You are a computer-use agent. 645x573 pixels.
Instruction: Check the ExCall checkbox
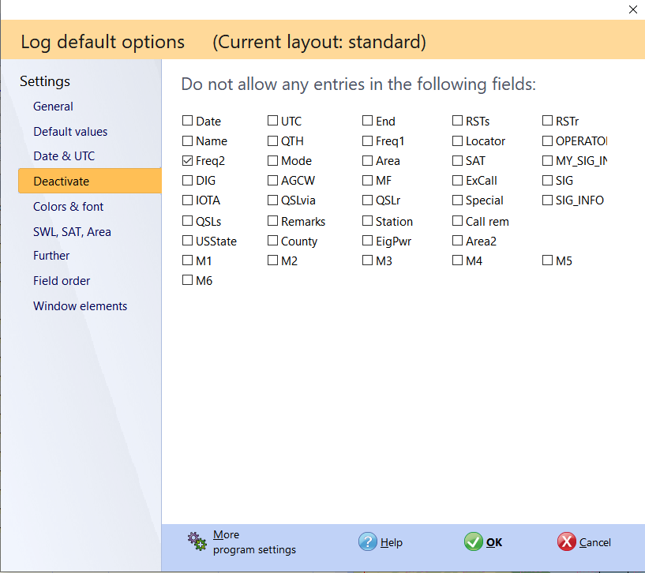457,180
